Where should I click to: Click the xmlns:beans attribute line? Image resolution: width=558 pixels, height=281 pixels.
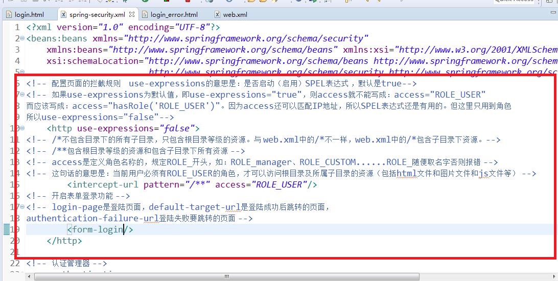pyautogui.click(x=302, y=50)
